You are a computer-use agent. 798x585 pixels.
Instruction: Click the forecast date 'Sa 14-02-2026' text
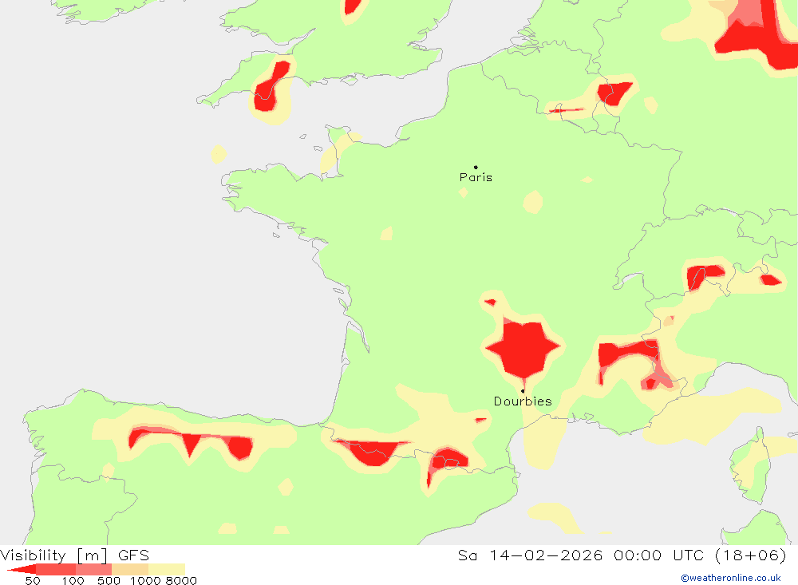click(531, 555)
